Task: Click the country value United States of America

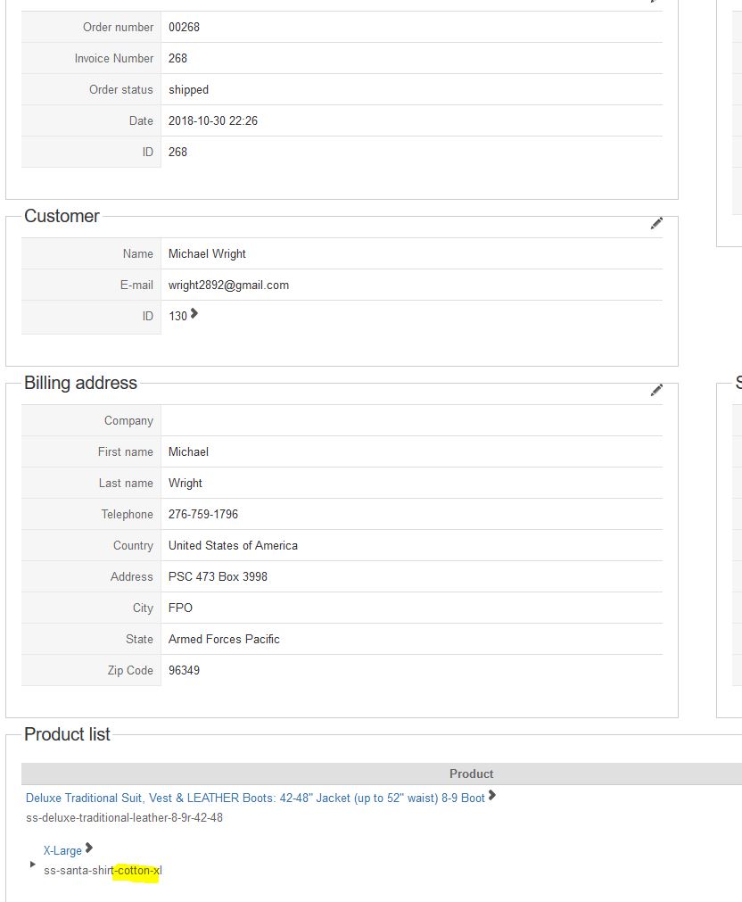Action: pos(233,545)
